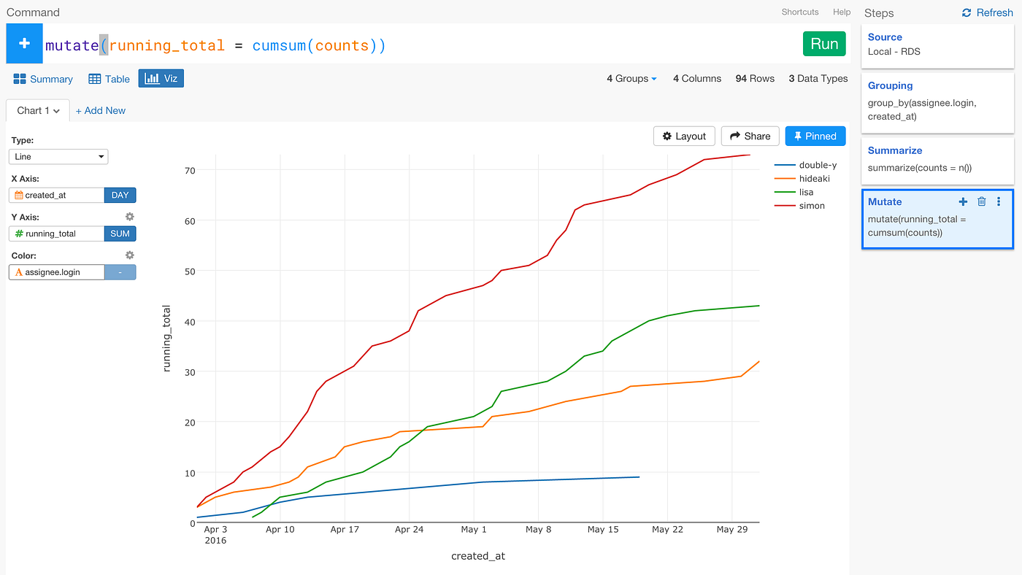Image resolution: width=1022 pixels, height=575 pixels.
Task: Click the Share button
Action: point(750,136)
